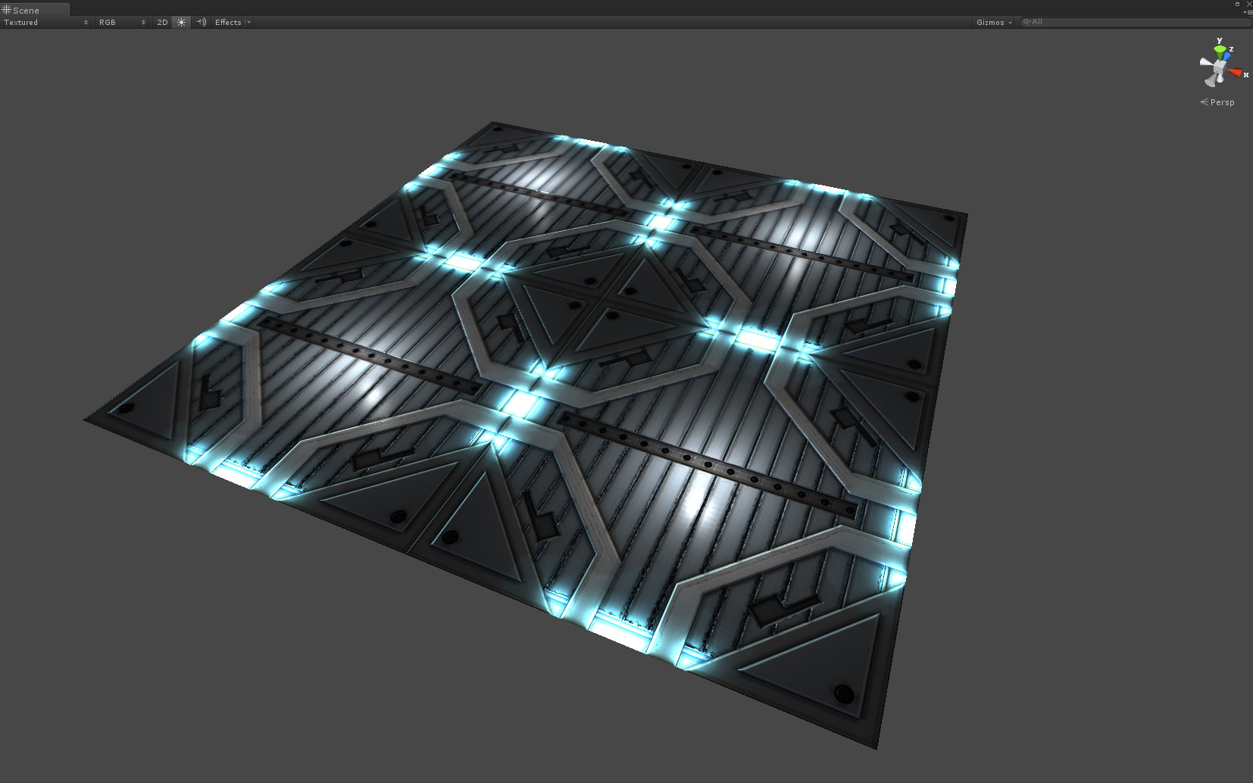
Task: Click the search magnifier icon in Gizmos bar
Action: [1027, 21]
